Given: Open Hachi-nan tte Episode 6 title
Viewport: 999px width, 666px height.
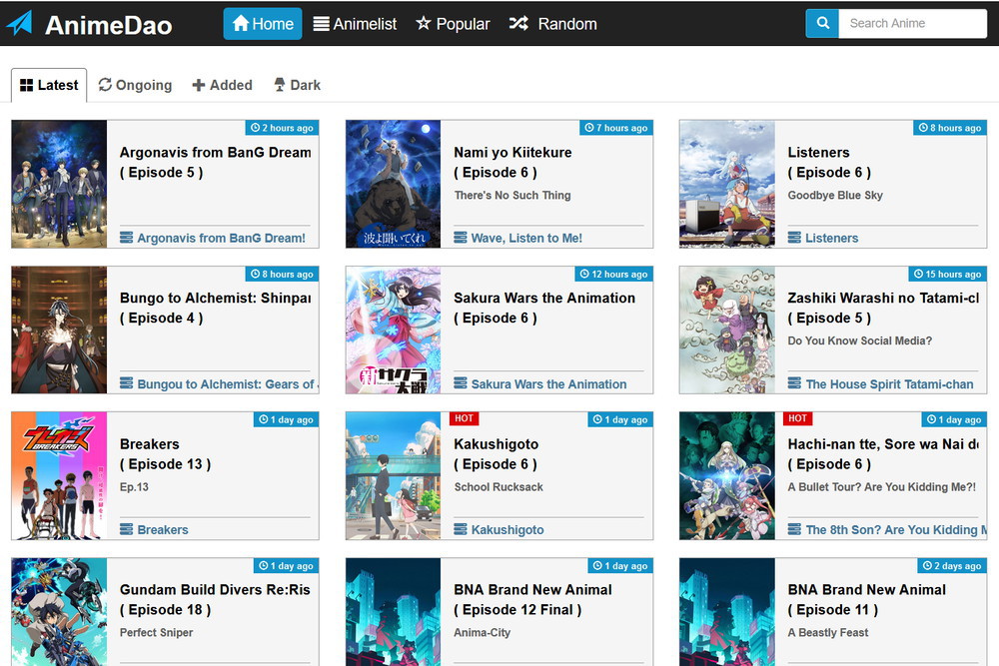Looking at the screenshot, I should click(883, 454).
